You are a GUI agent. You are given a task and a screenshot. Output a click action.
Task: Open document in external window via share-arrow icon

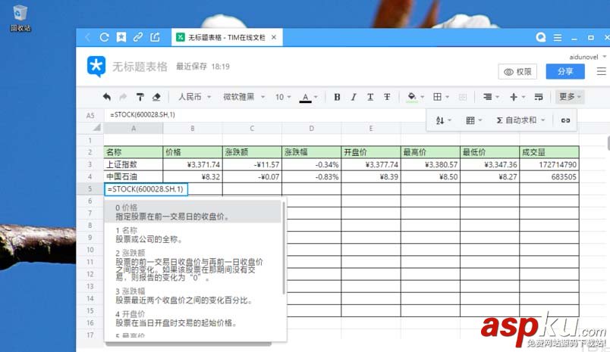155,37
